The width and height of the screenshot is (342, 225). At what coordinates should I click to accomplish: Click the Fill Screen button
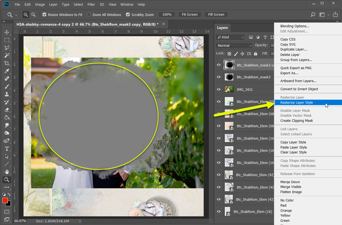coord(216,15)
